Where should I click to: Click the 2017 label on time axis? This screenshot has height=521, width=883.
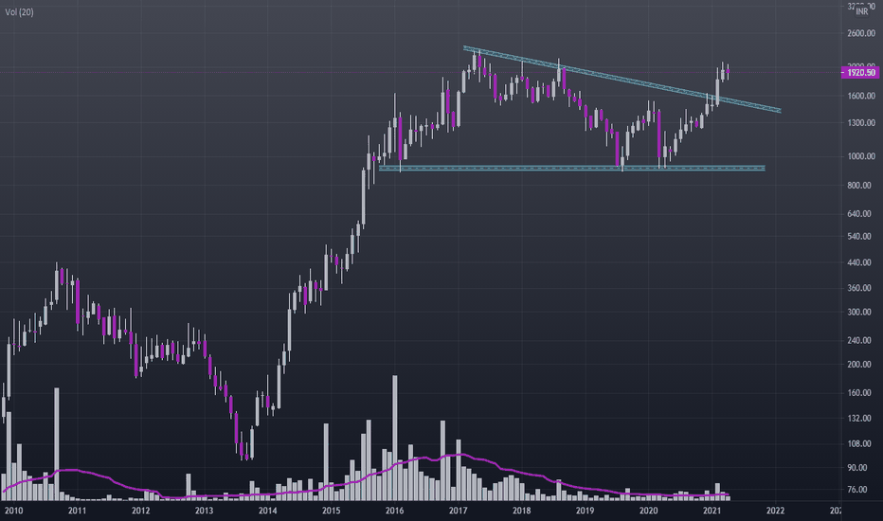[x=458, y=511]
